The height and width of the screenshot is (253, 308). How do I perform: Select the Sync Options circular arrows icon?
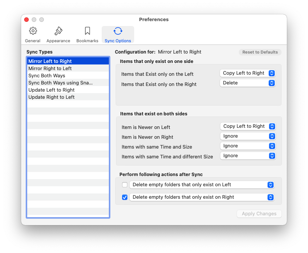tap(118, 31)
